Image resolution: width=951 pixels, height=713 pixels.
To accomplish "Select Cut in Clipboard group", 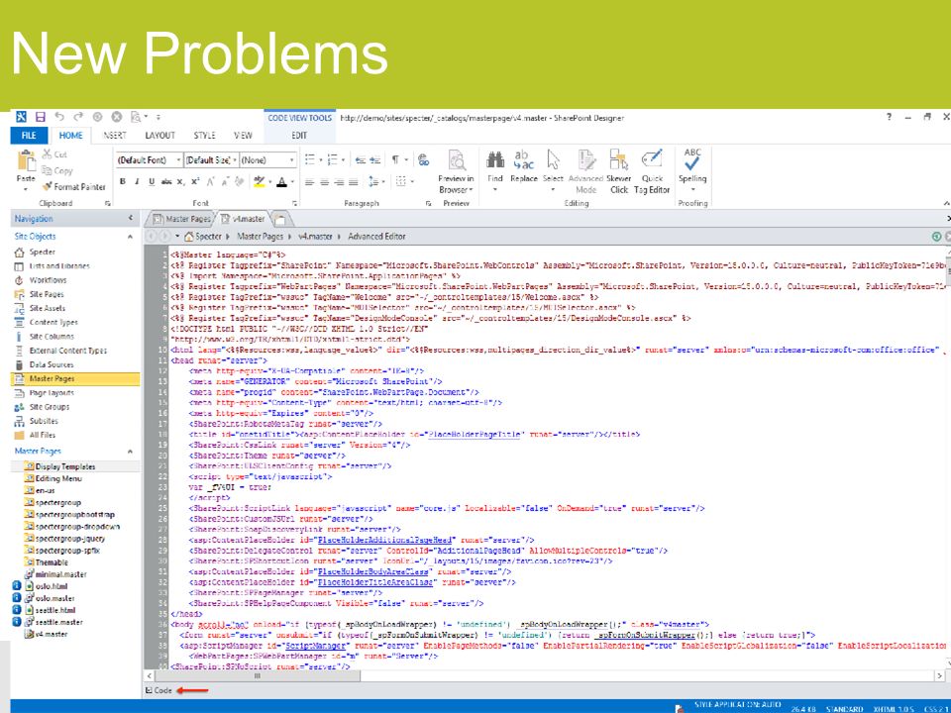I will (x=54, y=154).
